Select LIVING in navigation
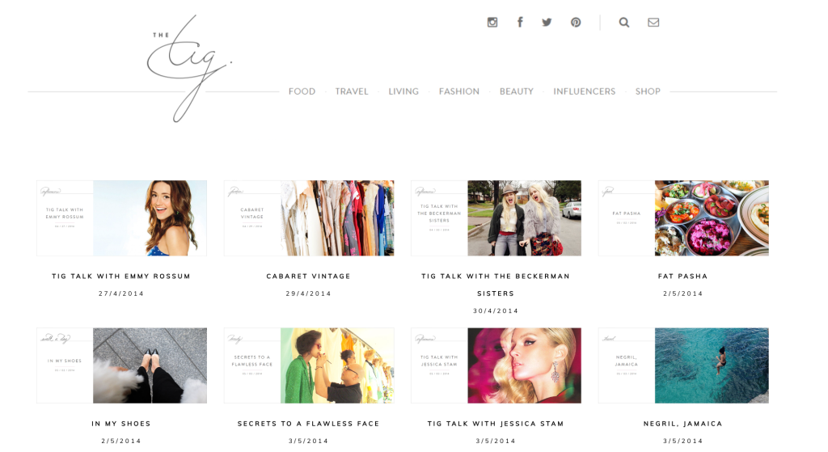 click(x=403, y=91)
